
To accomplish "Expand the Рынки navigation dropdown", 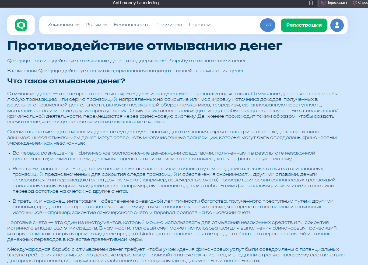I will pos(93,25).
